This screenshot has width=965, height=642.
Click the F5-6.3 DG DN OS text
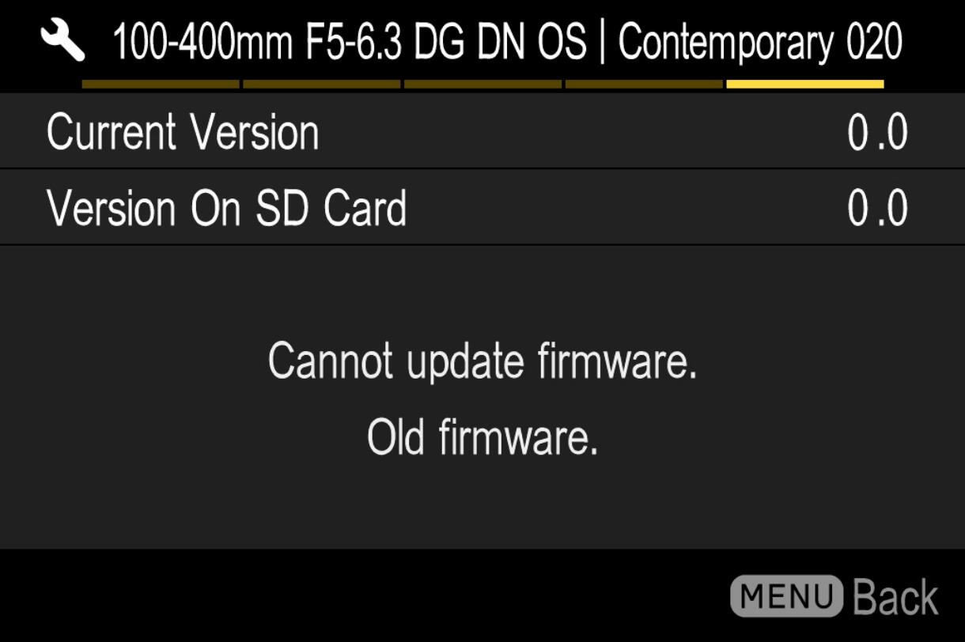coord(446,43)
